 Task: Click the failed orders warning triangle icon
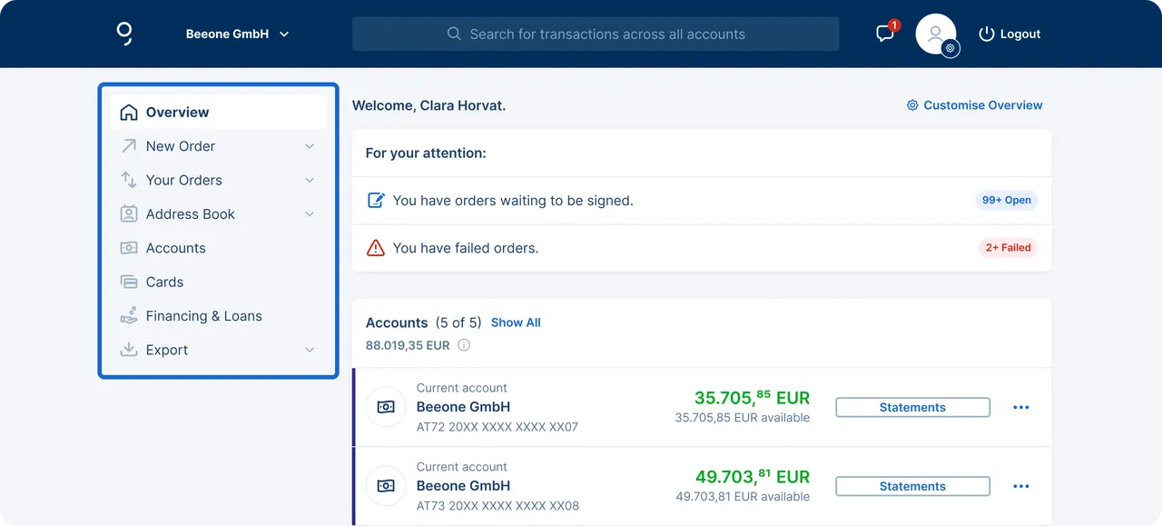pyautogui.click(x=375, y=247)
